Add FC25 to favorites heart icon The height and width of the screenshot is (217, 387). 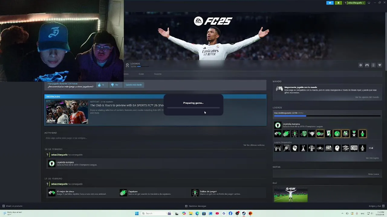(380, 65)
